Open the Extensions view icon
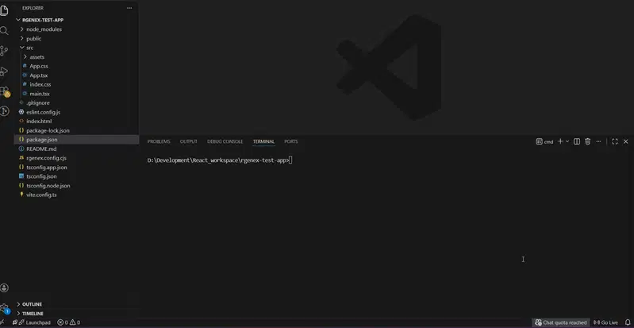 (5, 92)
